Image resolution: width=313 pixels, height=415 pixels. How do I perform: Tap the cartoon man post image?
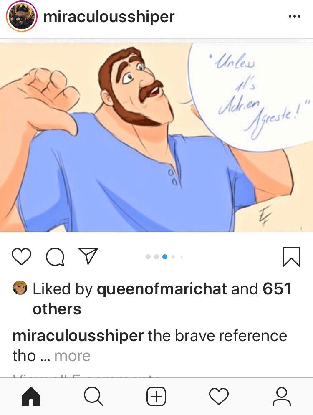pos(156,137)
